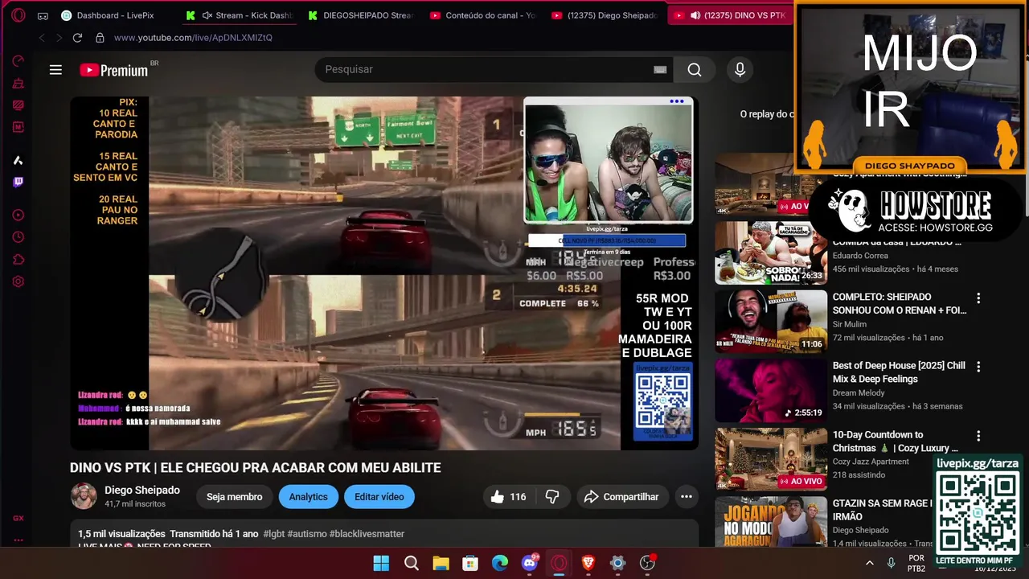Screen dimensions: 1029x579
Task: Switch to DIEGOSHEIPADO Stream tab
Action: coord(361,15)
